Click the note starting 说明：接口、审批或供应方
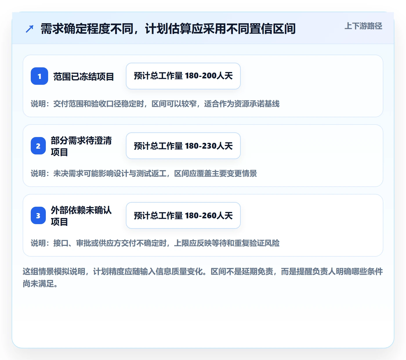The image size is (406, 360). (155, 243)
